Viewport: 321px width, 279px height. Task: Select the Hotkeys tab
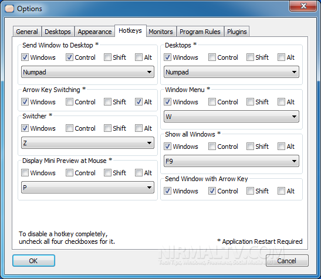pyautogui.click(x=130, y=30)
